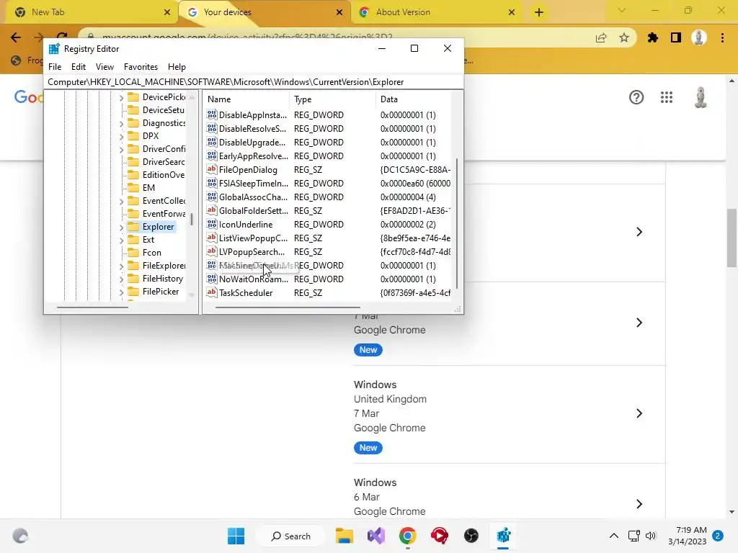The width and height of the screenshot is (738, 553).
Task: Click the taskbar clock showing 7:19 AM
Action: point(688,536)
